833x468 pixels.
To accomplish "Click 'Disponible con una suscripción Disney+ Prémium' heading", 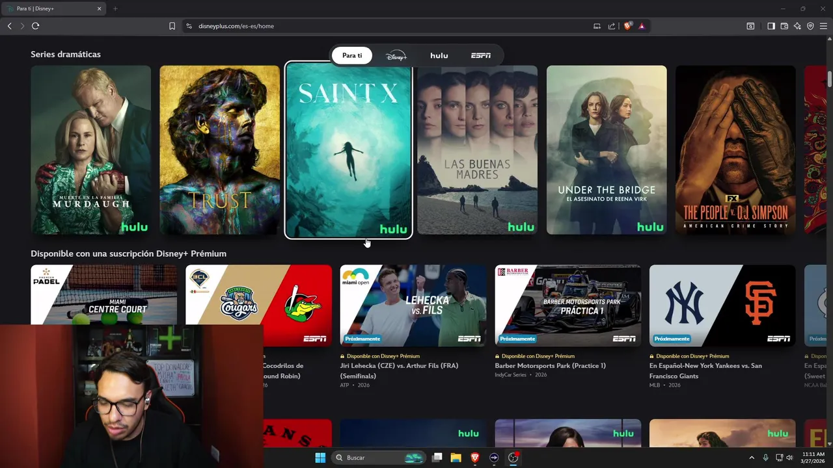I will click(128, 253).
